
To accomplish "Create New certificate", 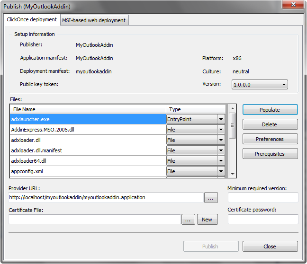I will pyautogui.click(x=208, y=220).
